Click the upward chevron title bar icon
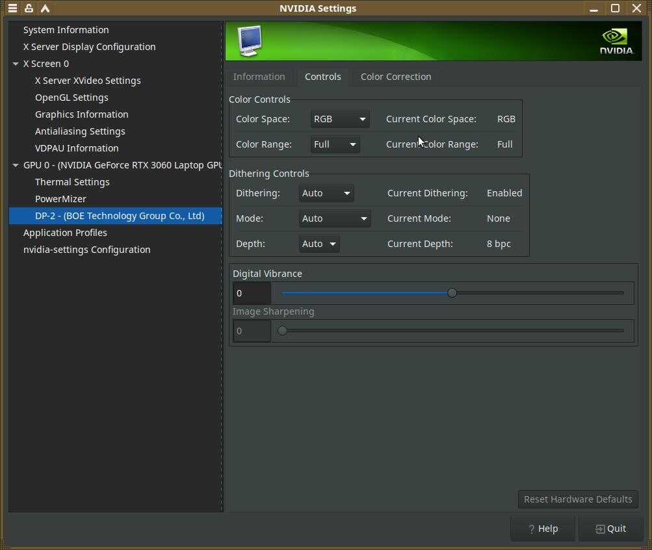The image size is (652, 550). click(45, 8)
